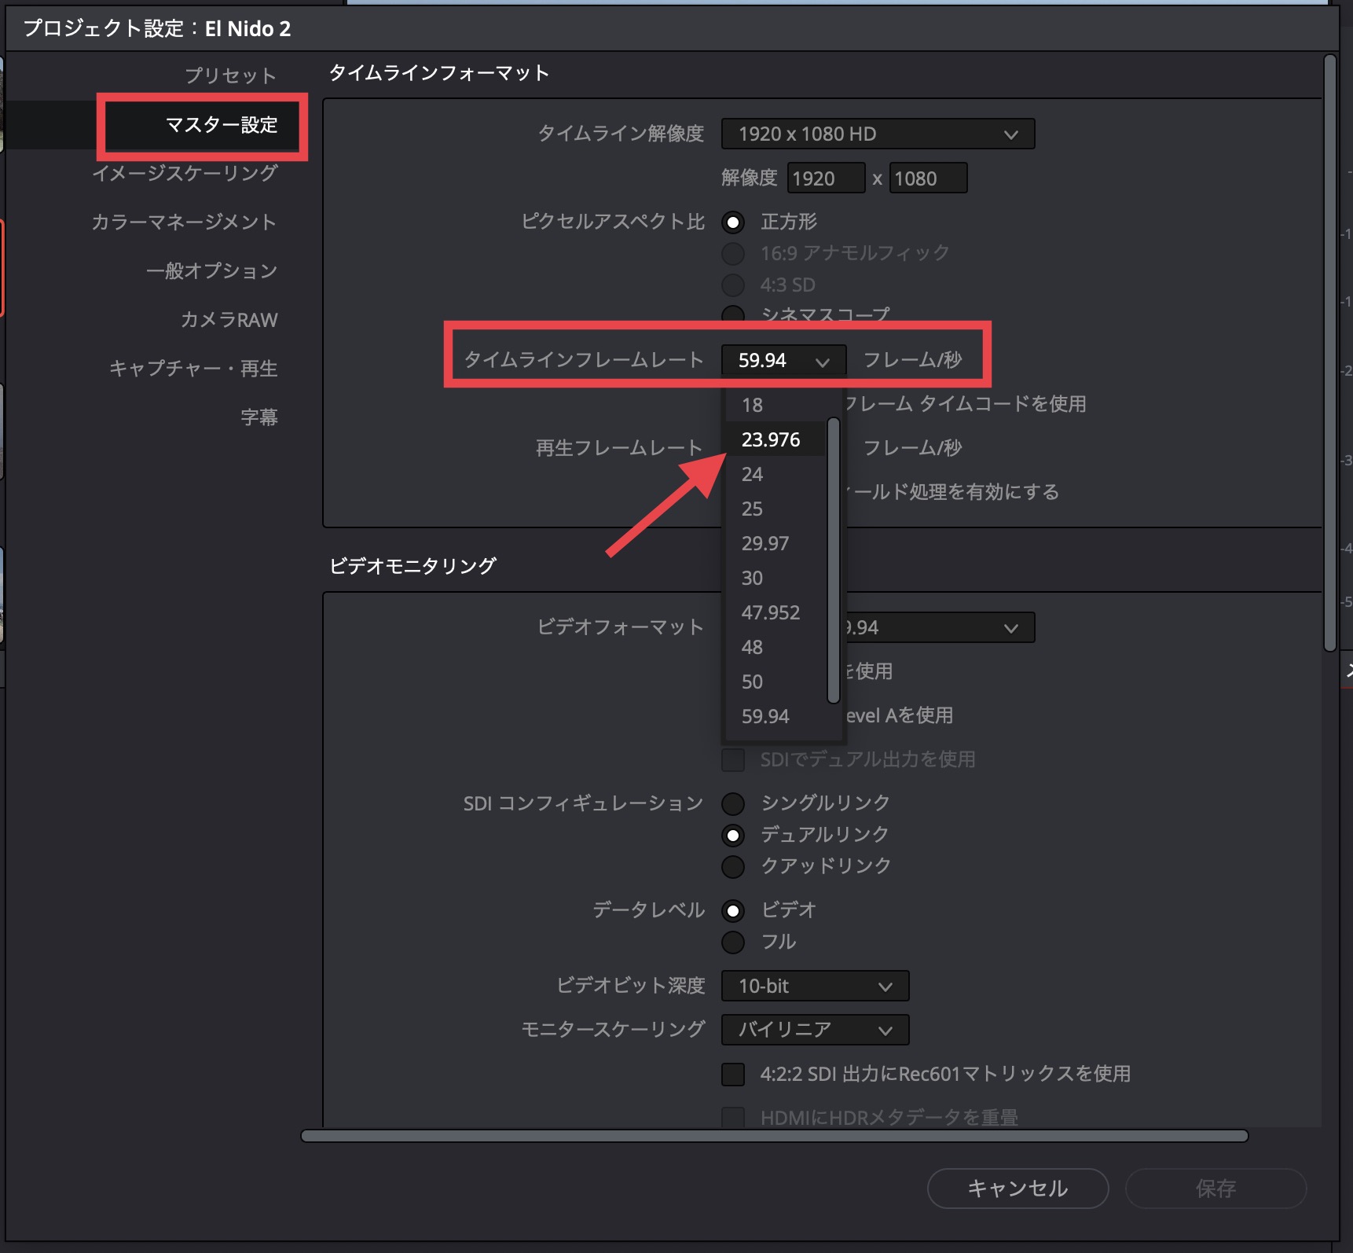Screen dimensions: 1353x1253
Task: Click the ビデオモニタリング section heading
Action: (412, 566)
